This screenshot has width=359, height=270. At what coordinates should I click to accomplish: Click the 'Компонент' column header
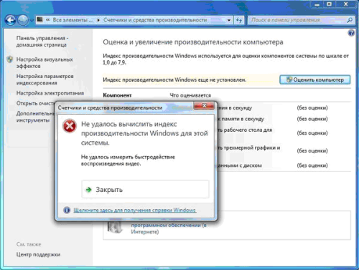(x=117, y=95)
